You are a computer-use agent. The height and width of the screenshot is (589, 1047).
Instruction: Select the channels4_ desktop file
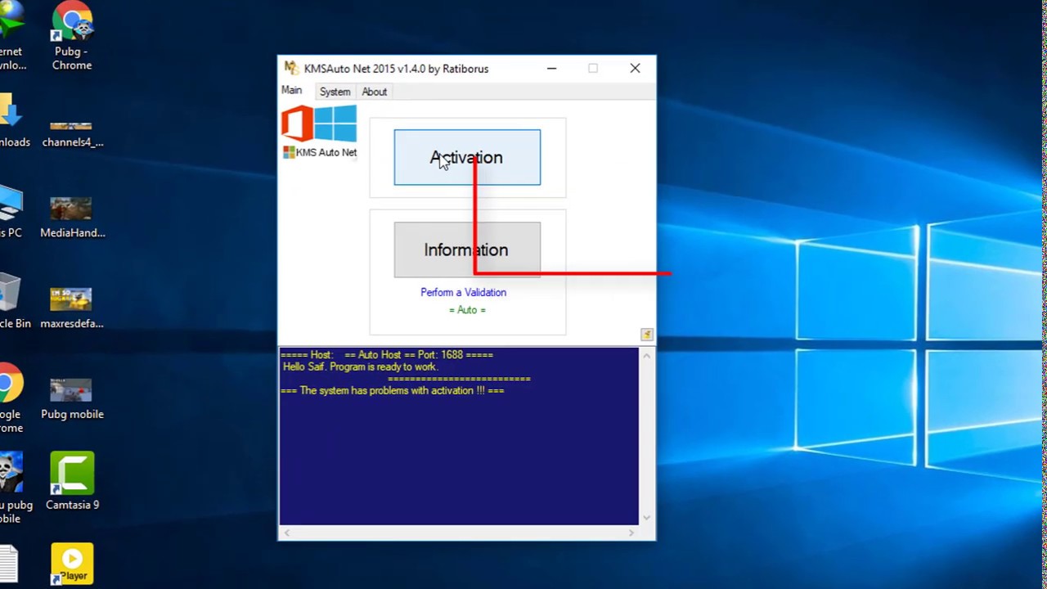(x=73, y=131)
